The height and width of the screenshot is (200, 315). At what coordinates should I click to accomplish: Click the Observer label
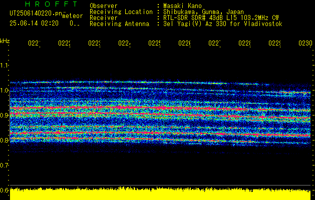tap(104, 6)
